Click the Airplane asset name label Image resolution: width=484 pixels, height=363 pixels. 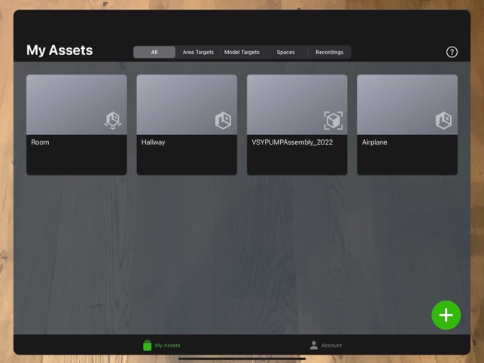tap(374, 142)
